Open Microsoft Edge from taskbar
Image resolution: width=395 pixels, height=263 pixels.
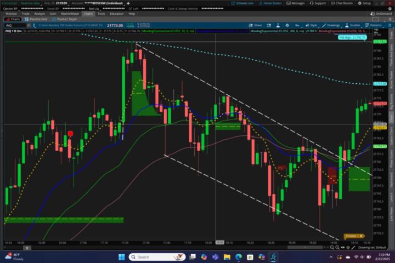tap(239, 257)
